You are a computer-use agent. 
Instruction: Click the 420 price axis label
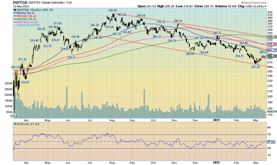[x=270, y=12]
